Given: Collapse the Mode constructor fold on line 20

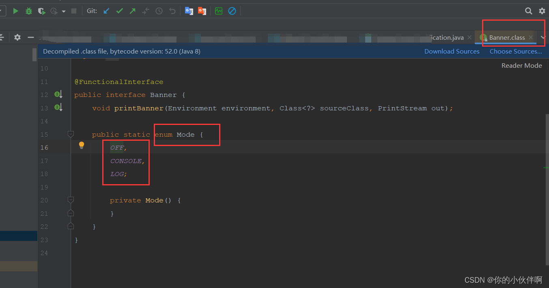Looking at the screenshot, I should 71,200.
